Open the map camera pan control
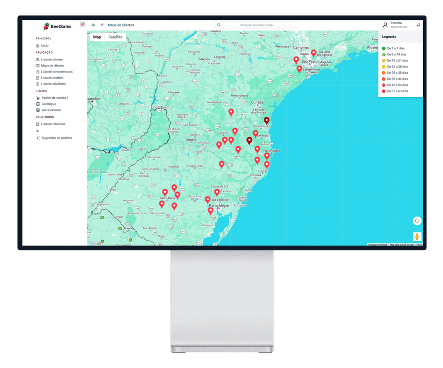This screenshot has height=368, width=443. (417, 221)
